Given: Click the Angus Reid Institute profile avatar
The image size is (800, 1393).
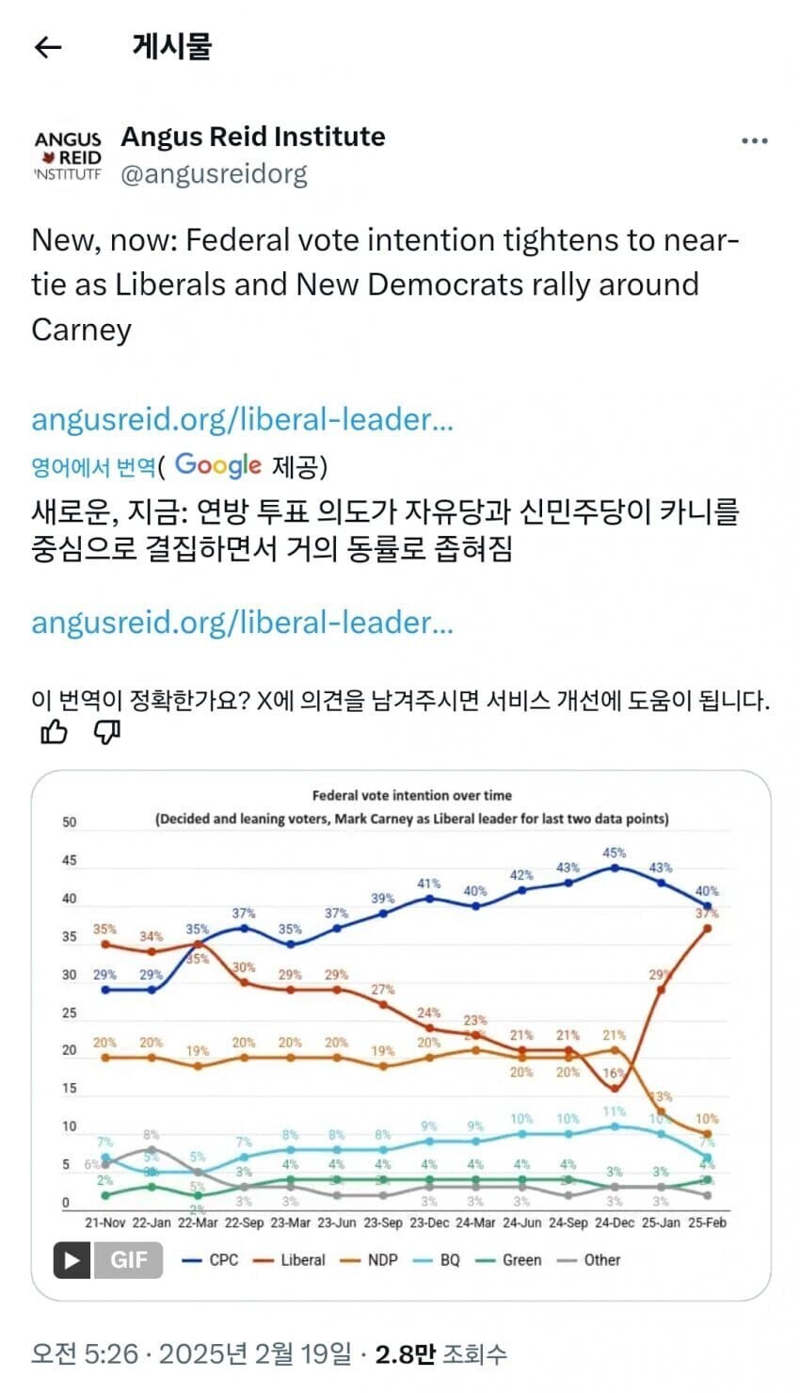Looking at the screenshot, I should 68,155.
